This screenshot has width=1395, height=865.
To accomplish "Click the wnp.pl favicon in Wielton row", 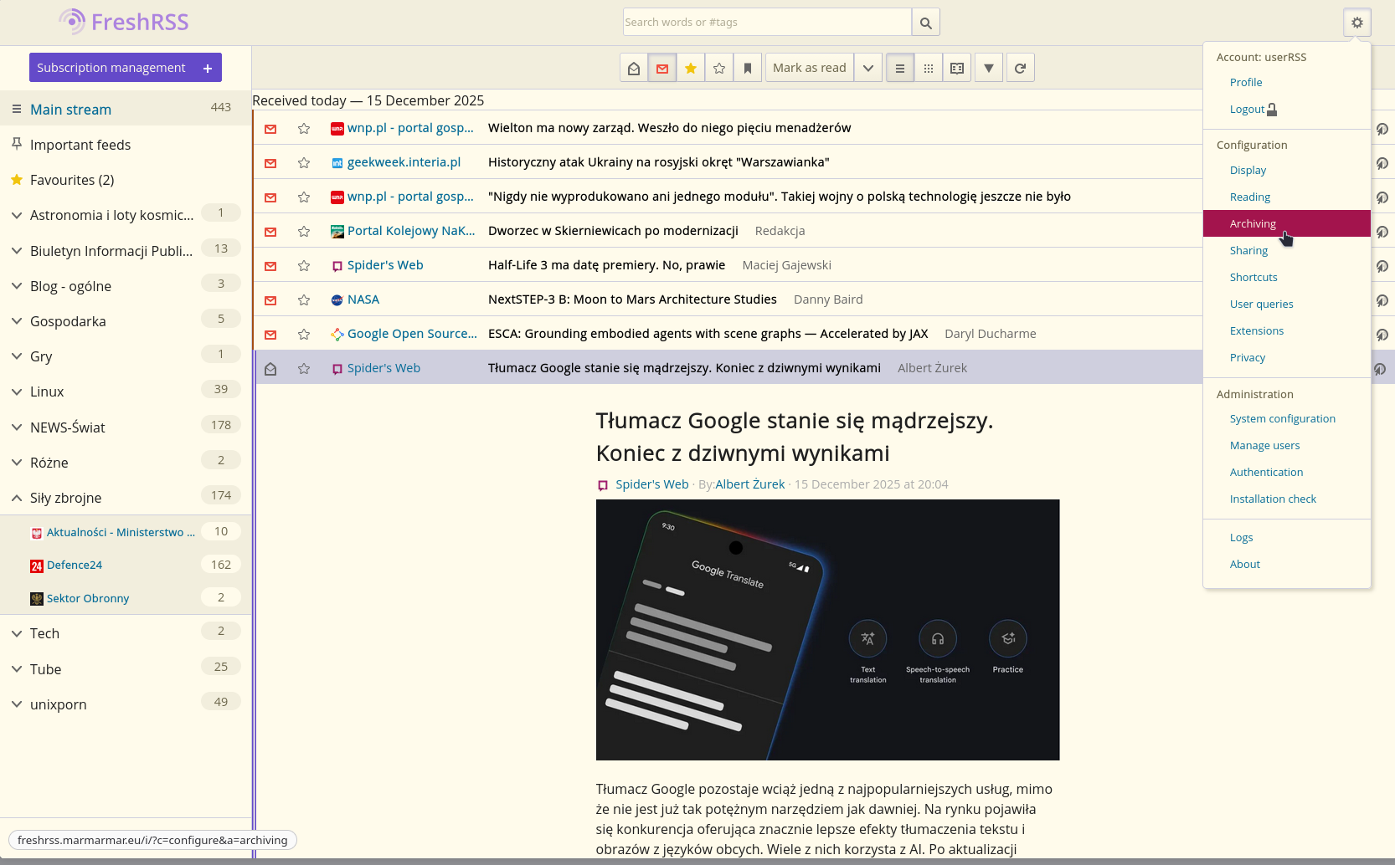I will (x=337, y=129).
